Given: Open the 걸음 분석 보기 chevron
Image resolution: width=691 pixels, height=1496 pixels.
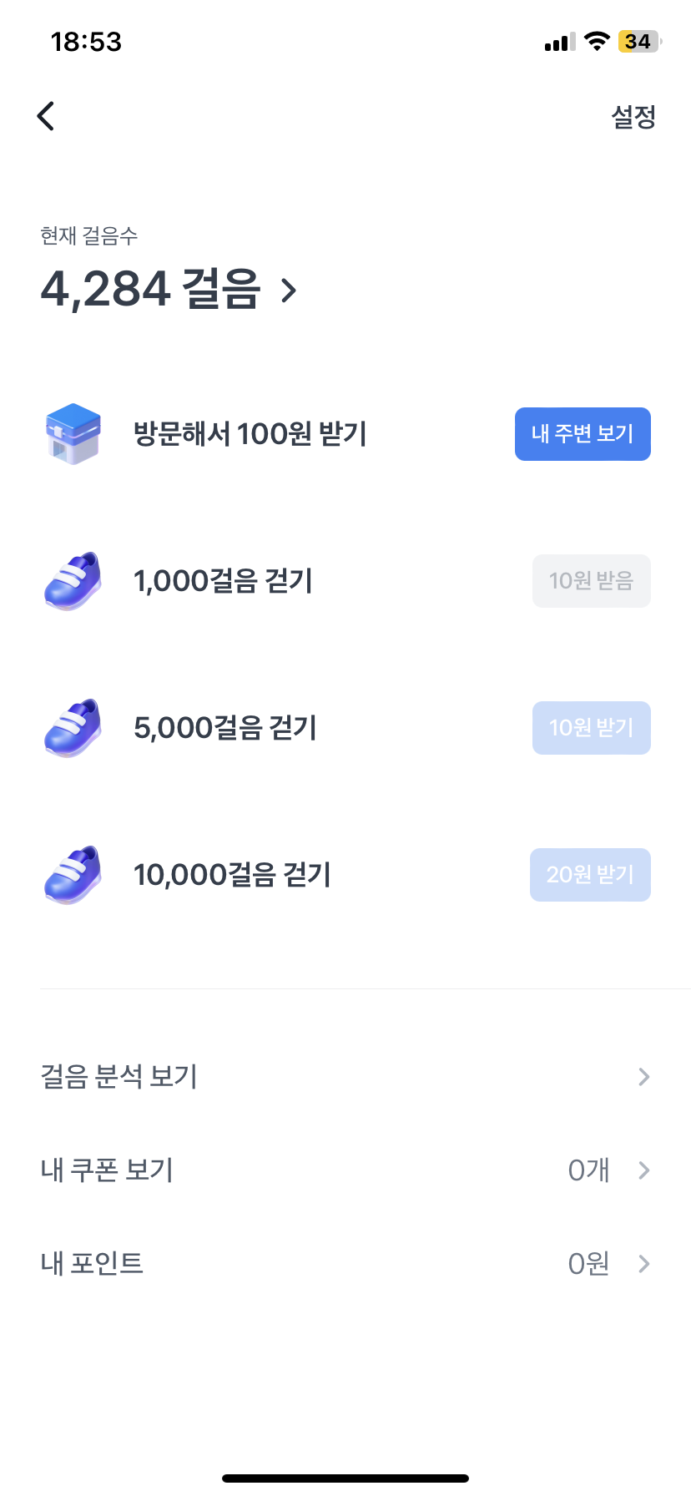Looking at the screenshot, I should coord(643,1077).
